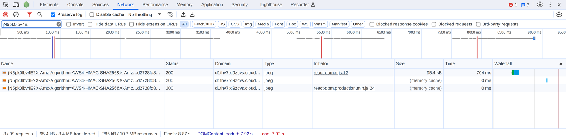Open Network panel settings gear
The width and height of the screenshot is (566, 138).
pos(559,14)
